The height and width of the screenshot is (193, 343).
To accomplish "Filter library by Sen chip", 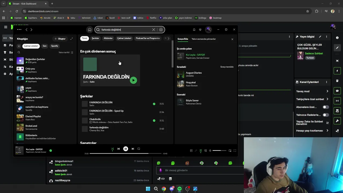I will point(44,46).
